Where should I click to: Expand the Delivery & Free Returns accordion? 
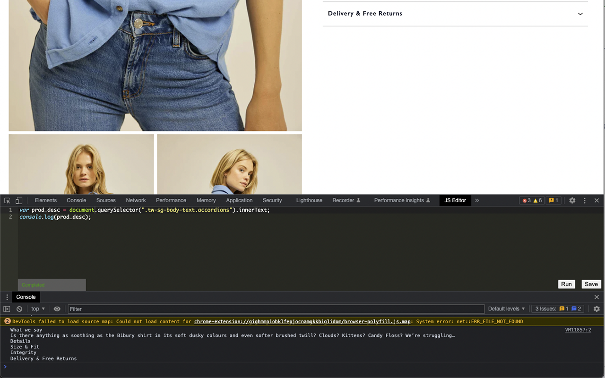point(580,14)
